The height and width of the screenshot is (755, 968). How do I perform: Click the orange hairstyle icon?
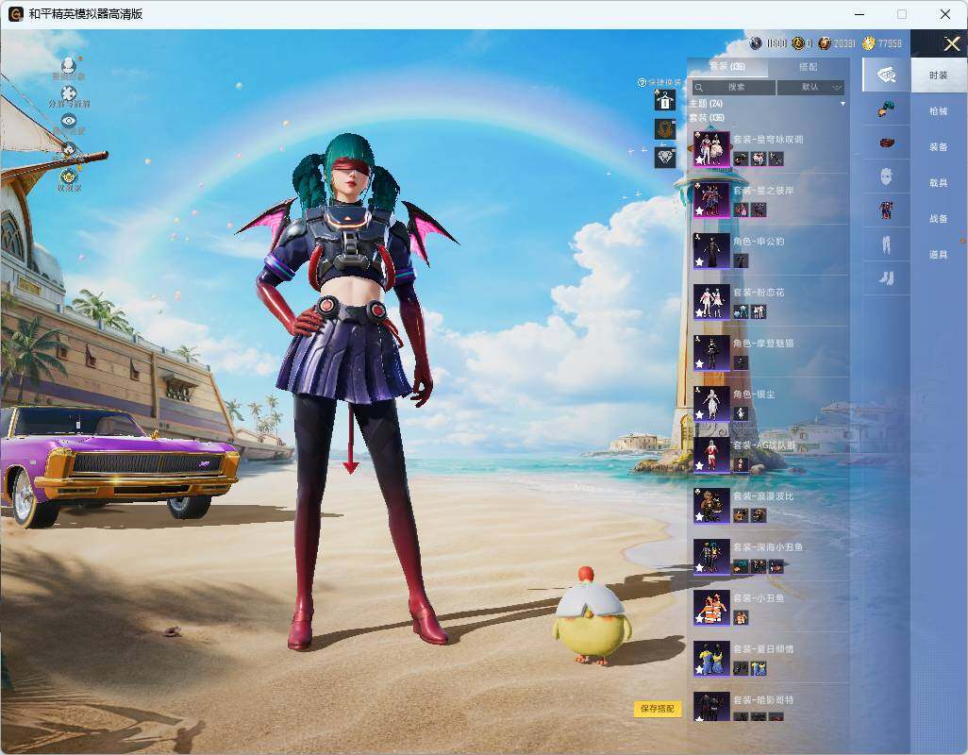pos(665,129)
